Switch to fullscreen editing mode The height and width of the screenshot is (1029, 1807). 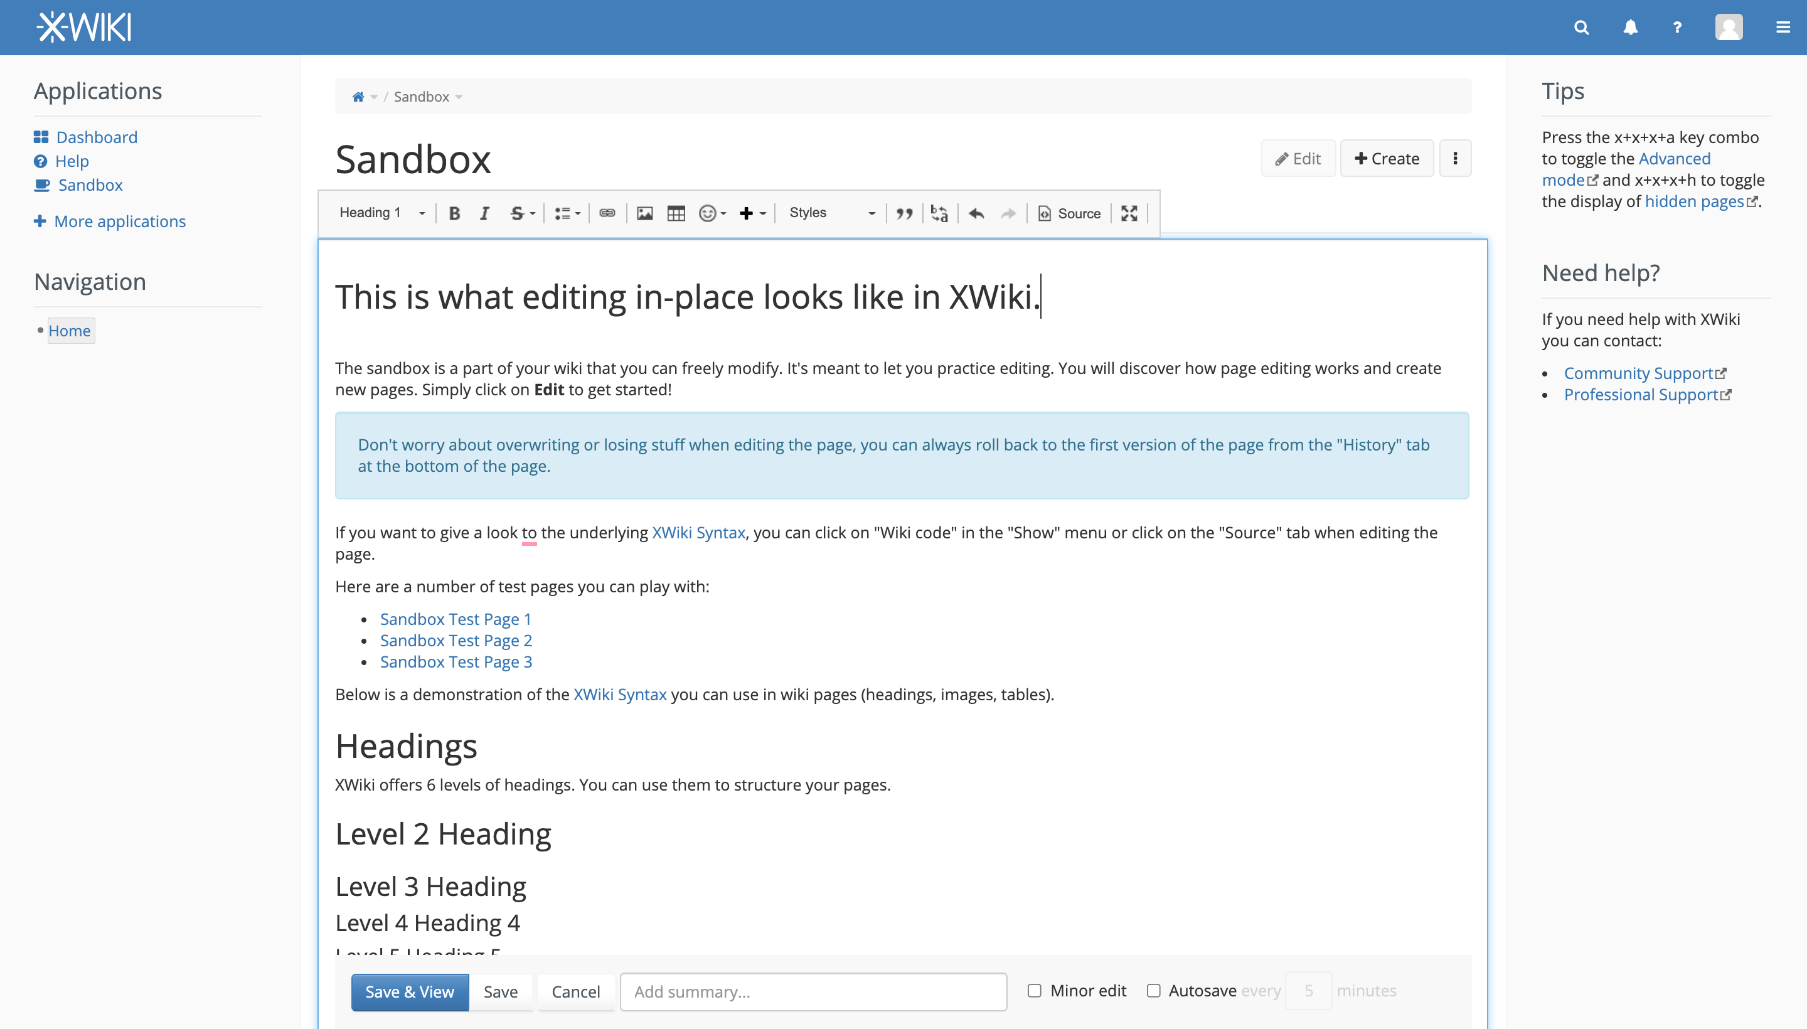[x=1129, y=213]
